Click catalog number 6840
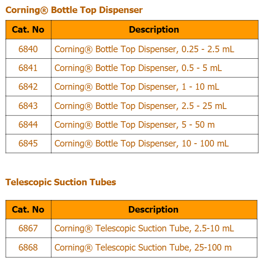Viewport: 265px width, 262px height. tap(28, 49)
